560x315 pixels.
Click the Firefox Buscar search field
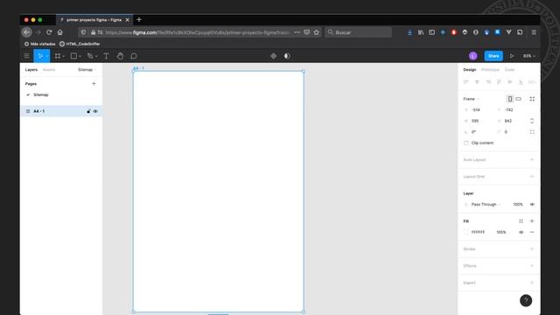coord(358,32)
